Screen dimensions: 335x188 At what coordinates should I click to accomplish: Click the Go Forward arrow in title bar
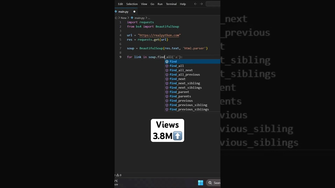pos(201,4)
